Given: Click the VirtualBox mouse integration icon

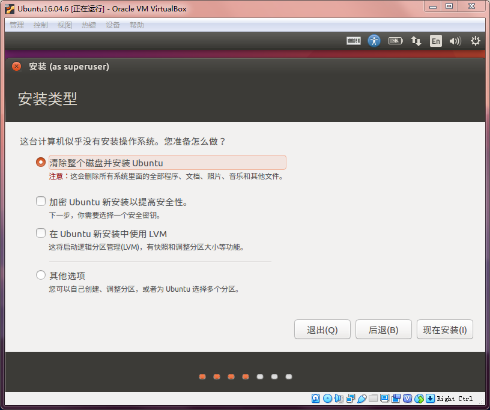Looking at the screenshot, I should tap(419, 399).
